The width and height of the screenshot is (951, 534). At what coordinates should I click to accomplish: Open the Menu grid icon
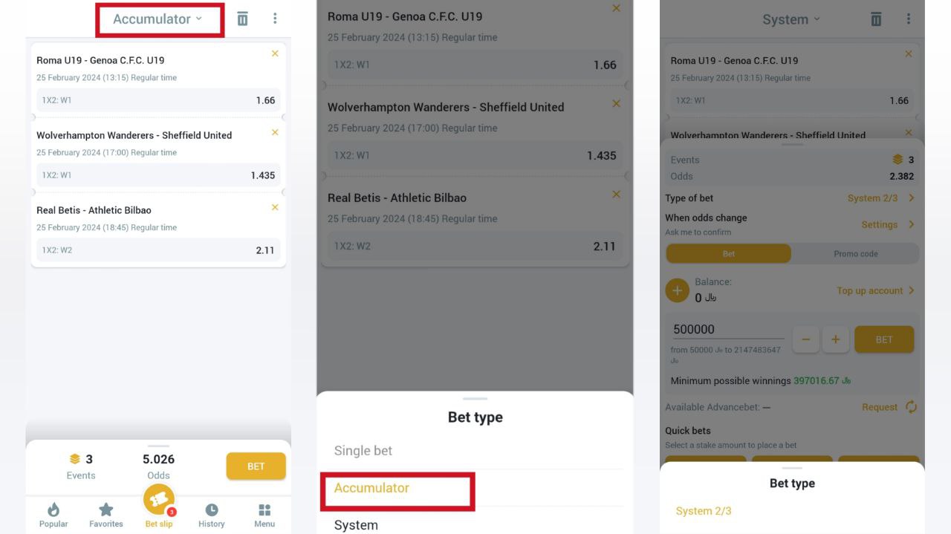[264, 515]
